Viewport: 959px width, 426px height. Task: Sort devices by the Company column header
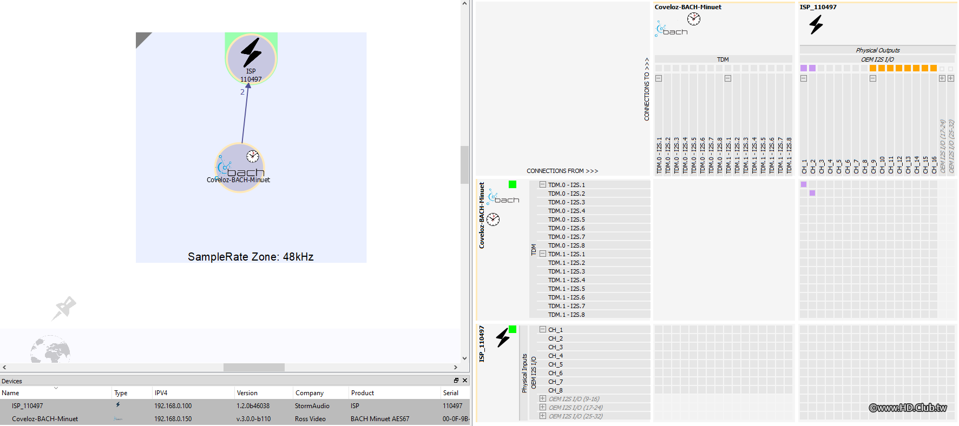321,393
